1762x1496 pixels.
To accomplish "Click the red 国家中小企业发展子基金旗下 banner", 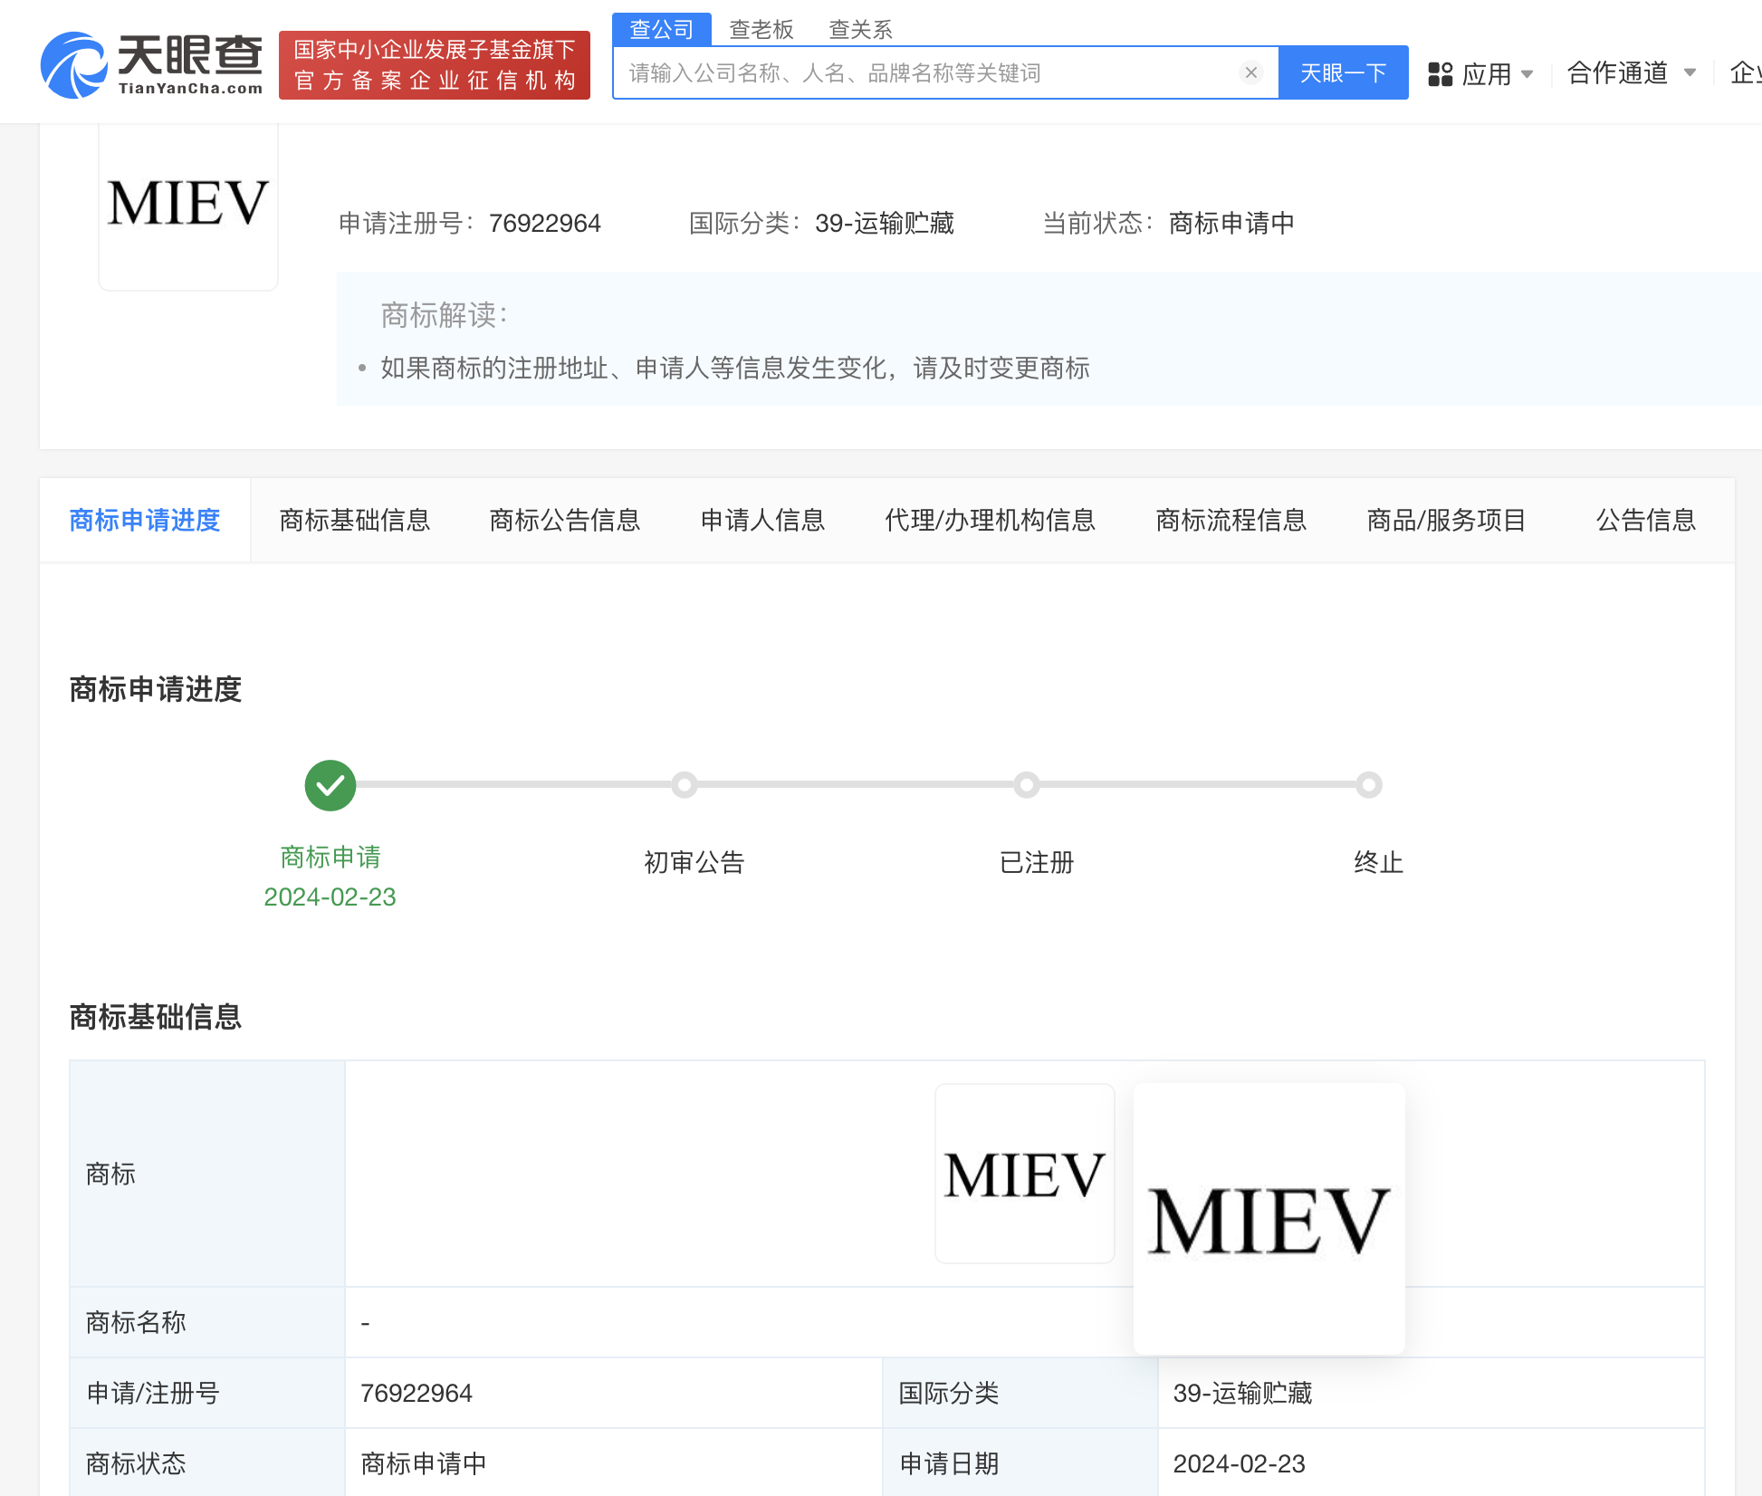I will click(435, 65).
